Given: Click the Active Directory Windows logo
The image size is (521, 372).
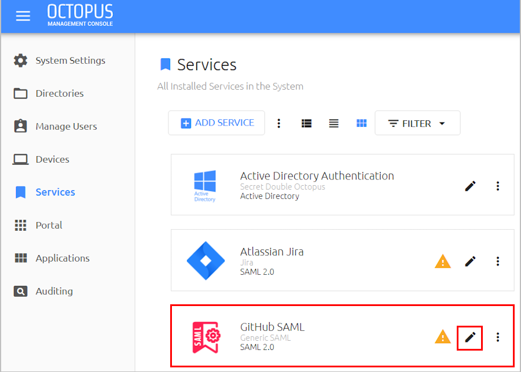Looking at the screenshot, I should [x=205, y=186].
